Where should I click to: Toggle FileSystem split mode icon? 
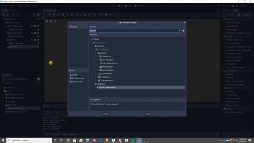pos(38,79)
